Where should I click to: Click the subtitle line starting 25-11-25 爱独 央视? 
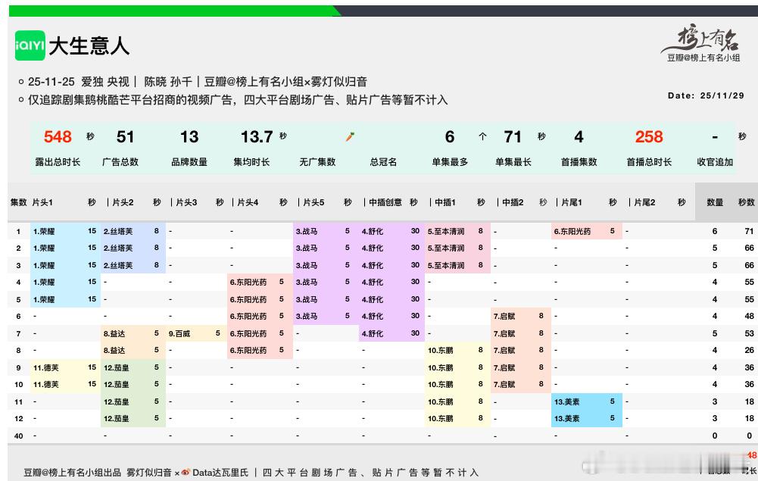coord(197,82)
